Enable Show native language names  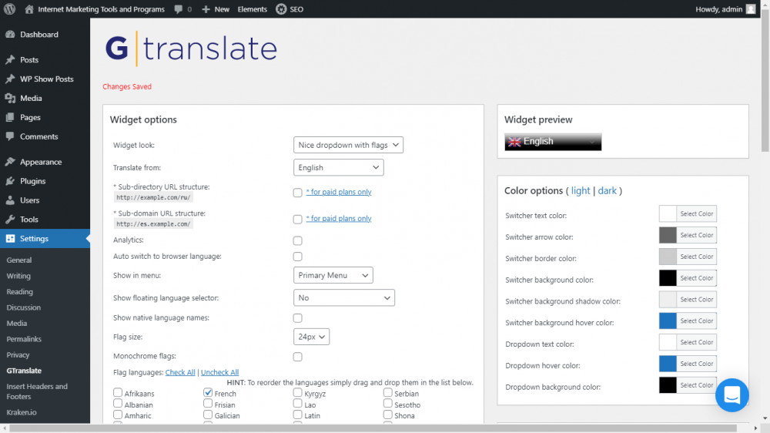(x=297, y=318)
